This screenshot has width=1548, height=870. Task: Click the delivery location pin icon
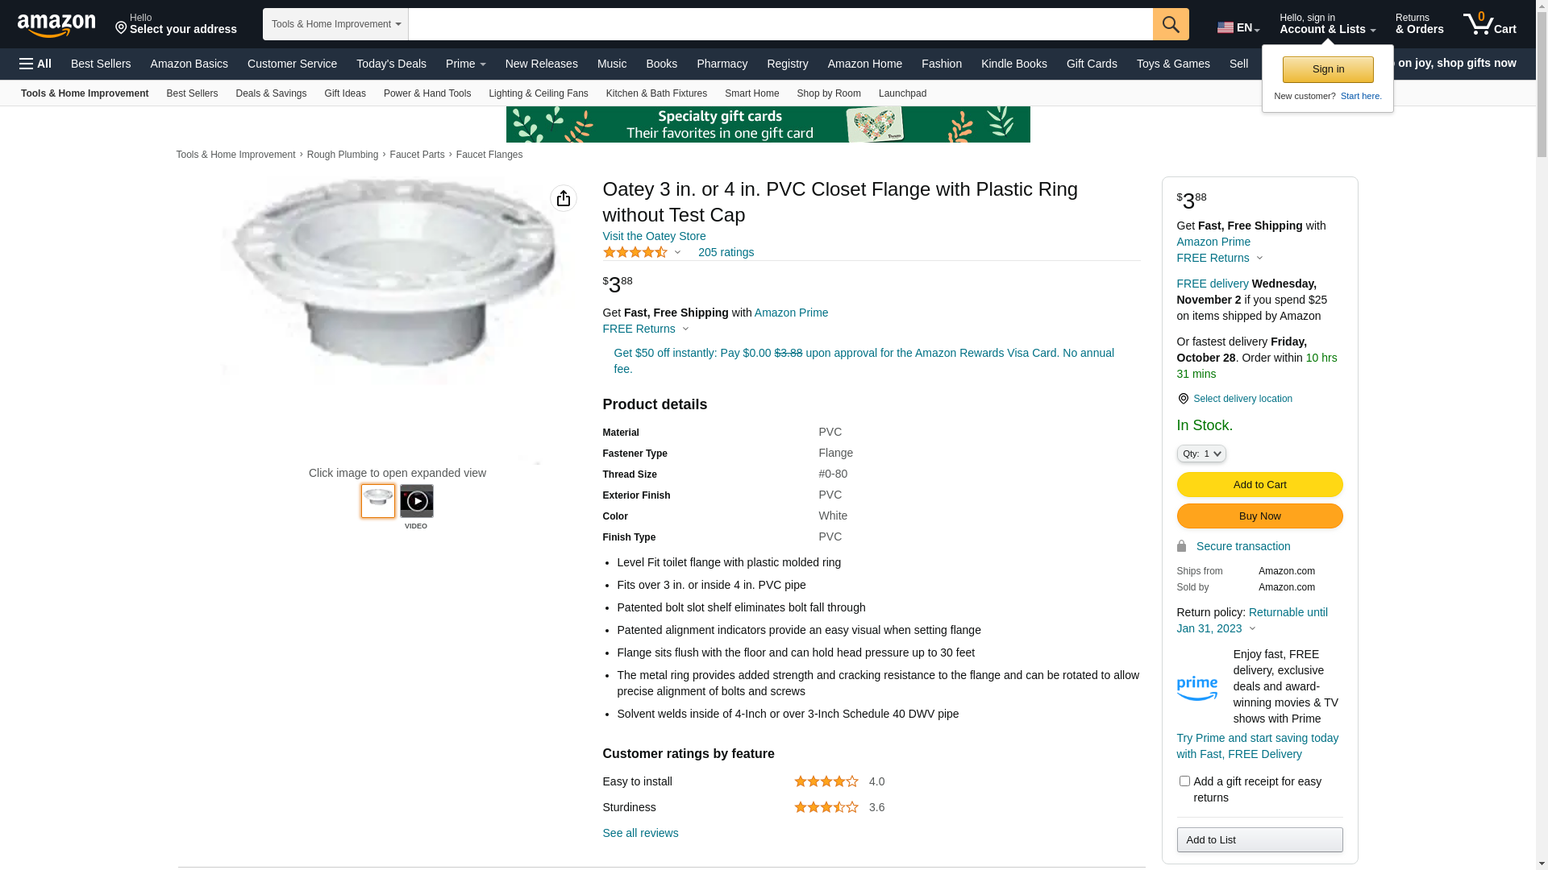click(x=1183, y=399)
